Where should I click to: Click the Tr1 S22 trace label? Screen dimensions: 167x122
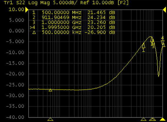[x=14, y=3]
